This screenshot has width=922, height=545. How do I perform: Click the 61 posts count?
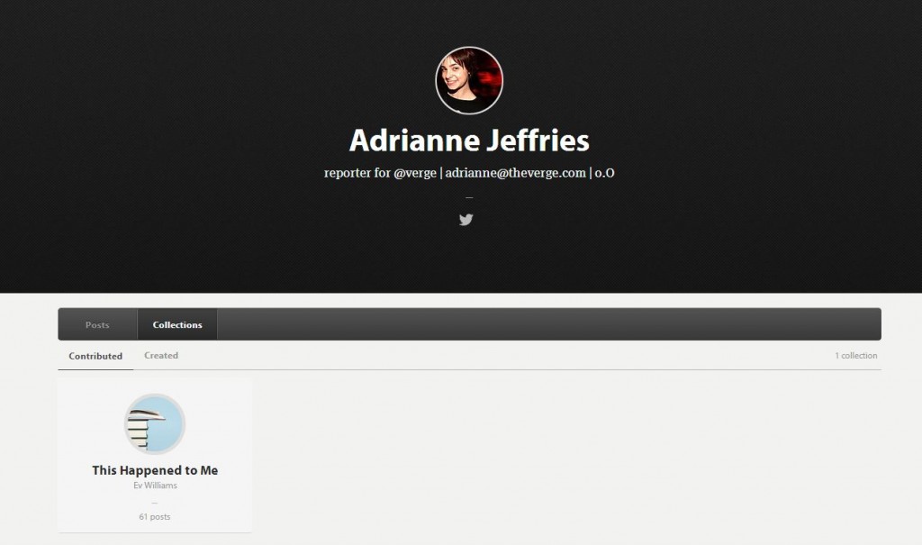155,517
